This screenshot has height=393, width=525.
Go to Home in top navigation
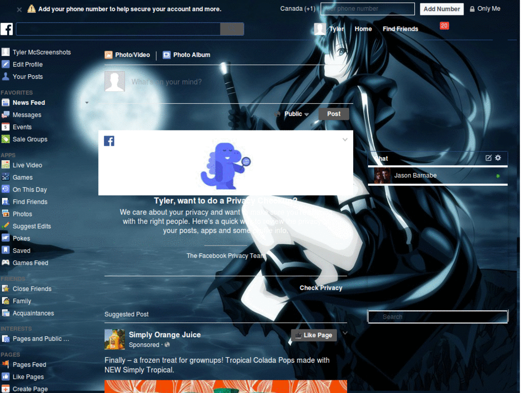(364, 29)
